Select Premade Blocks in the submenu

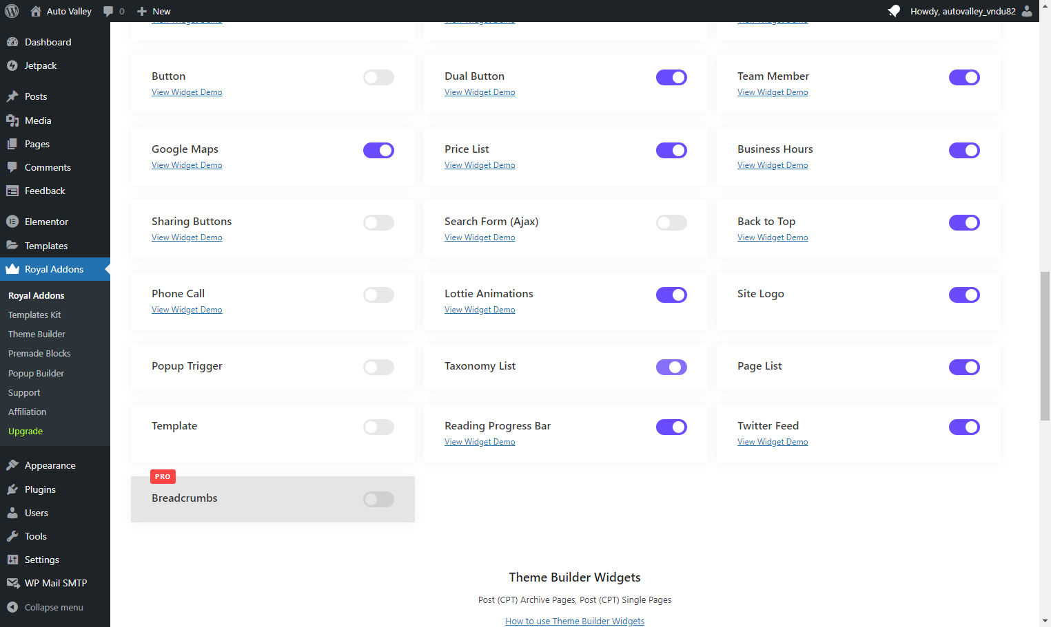[39, 353]
